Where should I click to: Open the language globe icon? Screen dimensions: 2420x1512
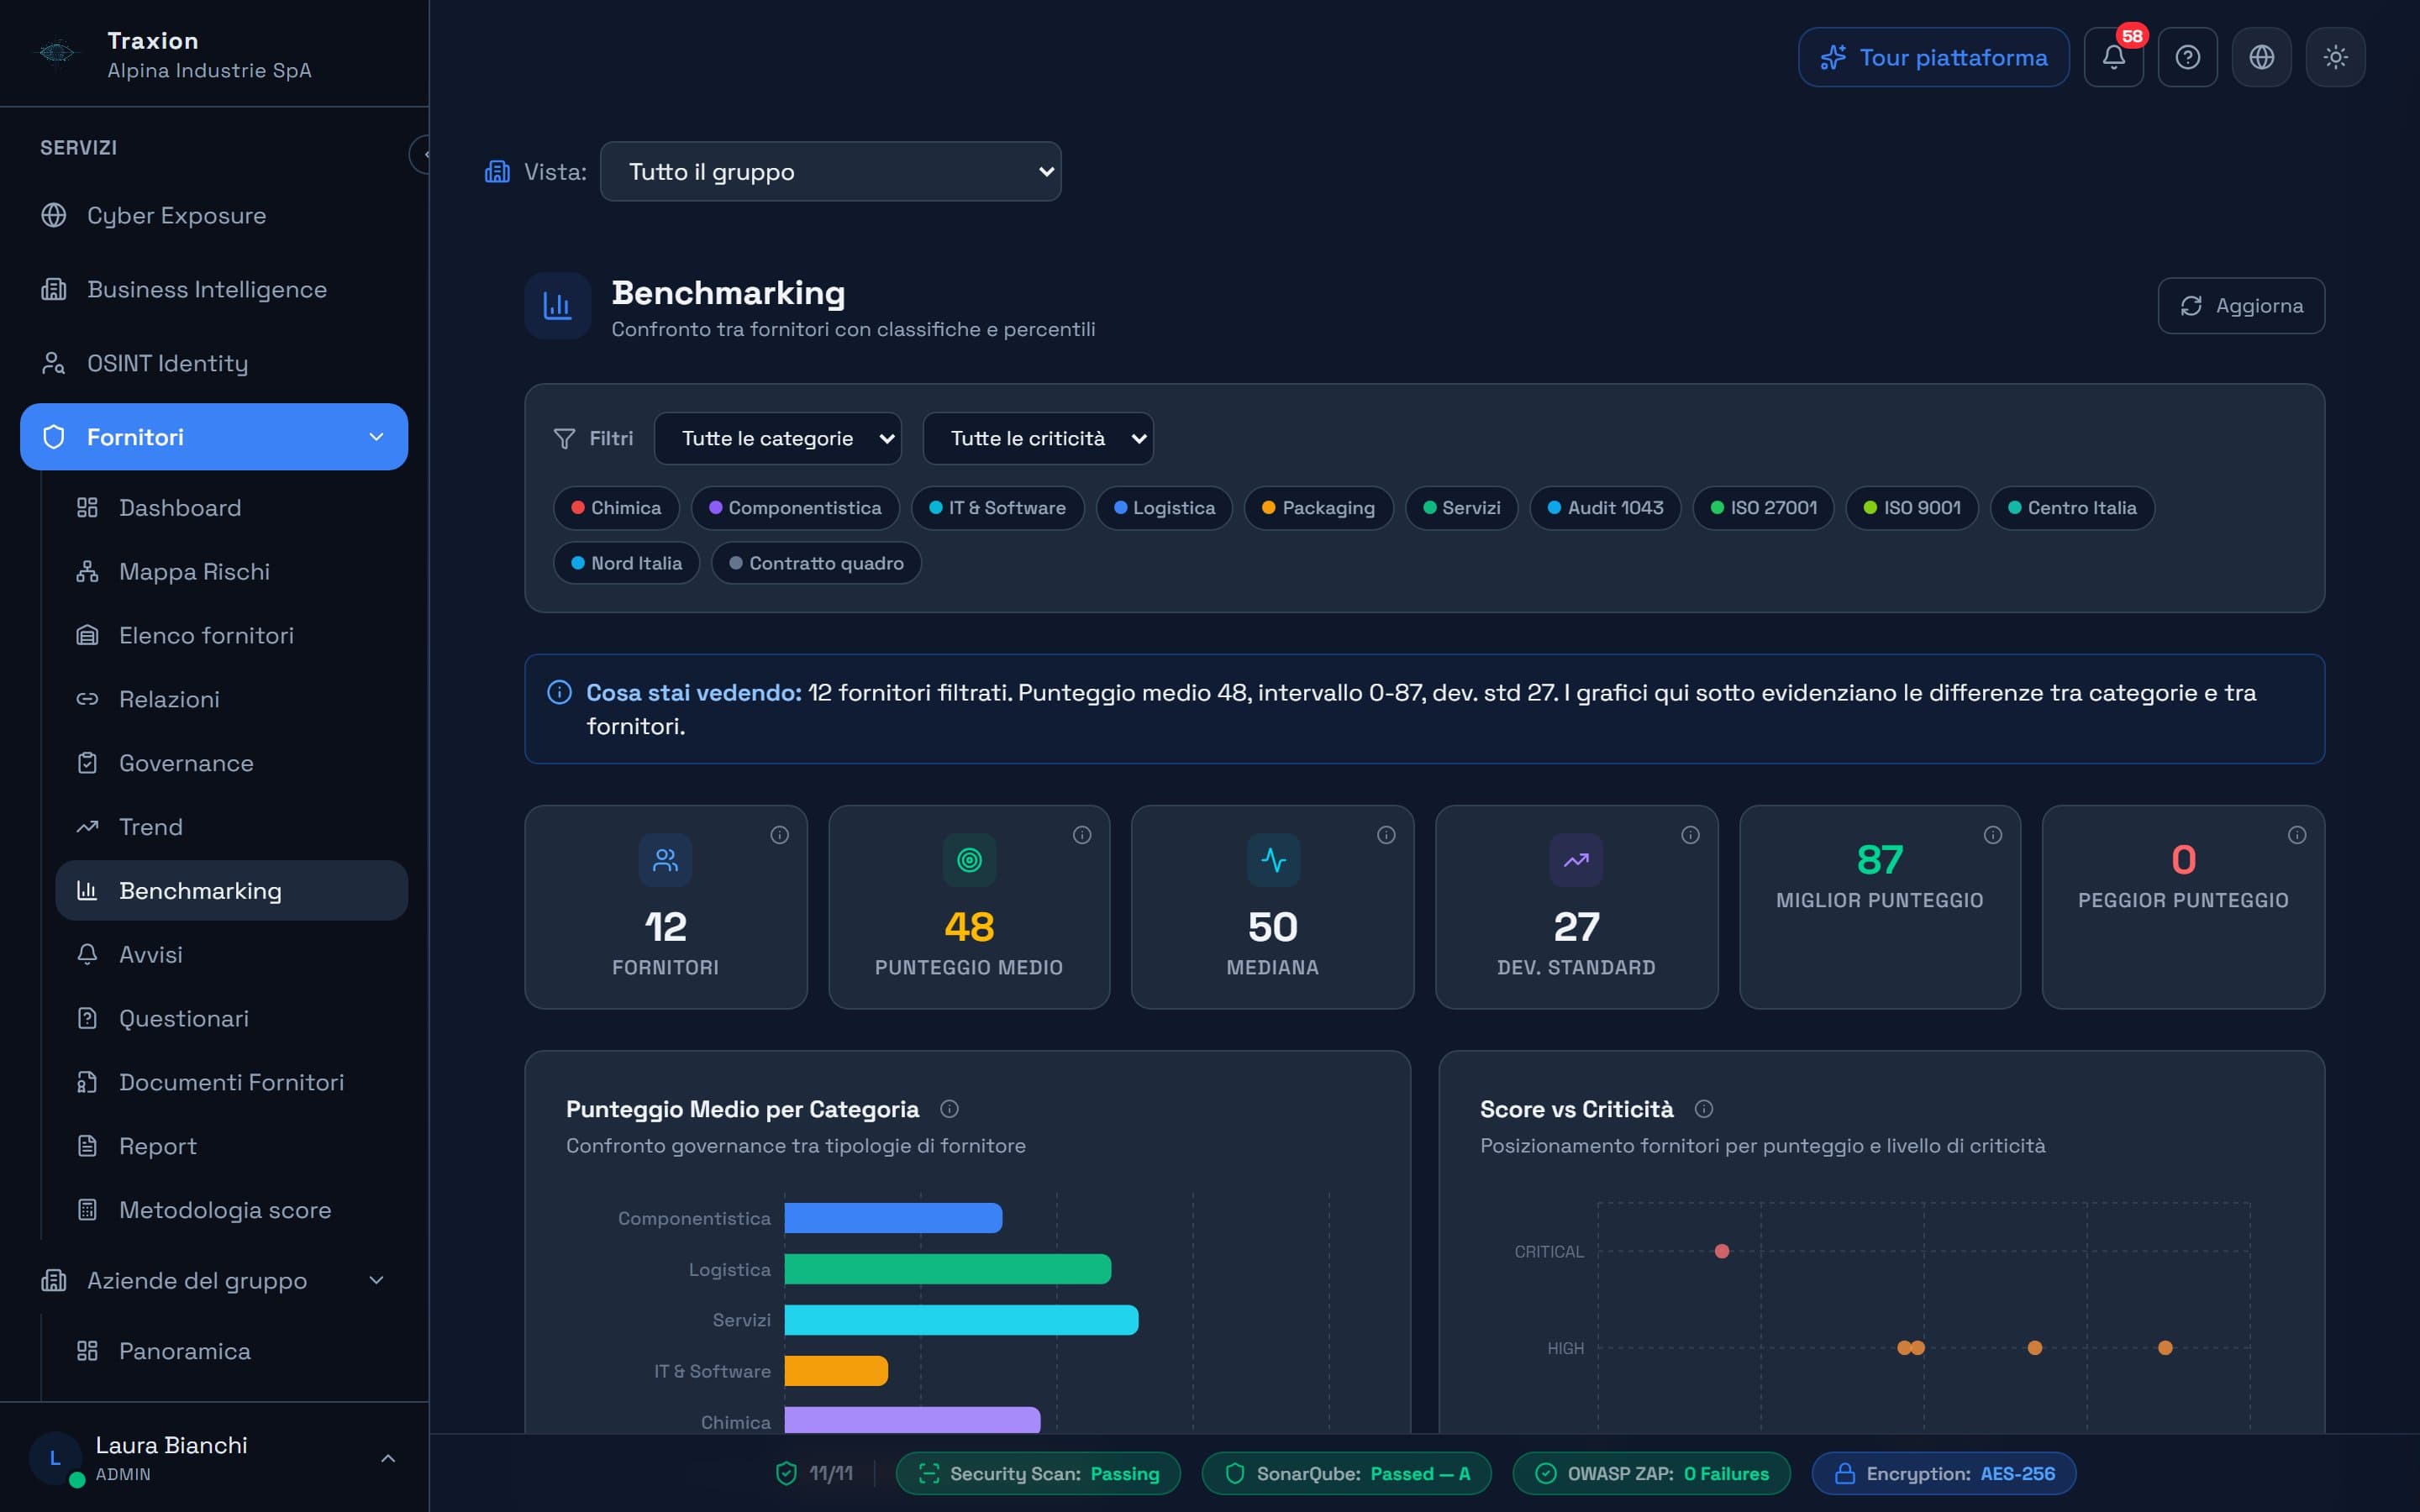coord(2261,57)
